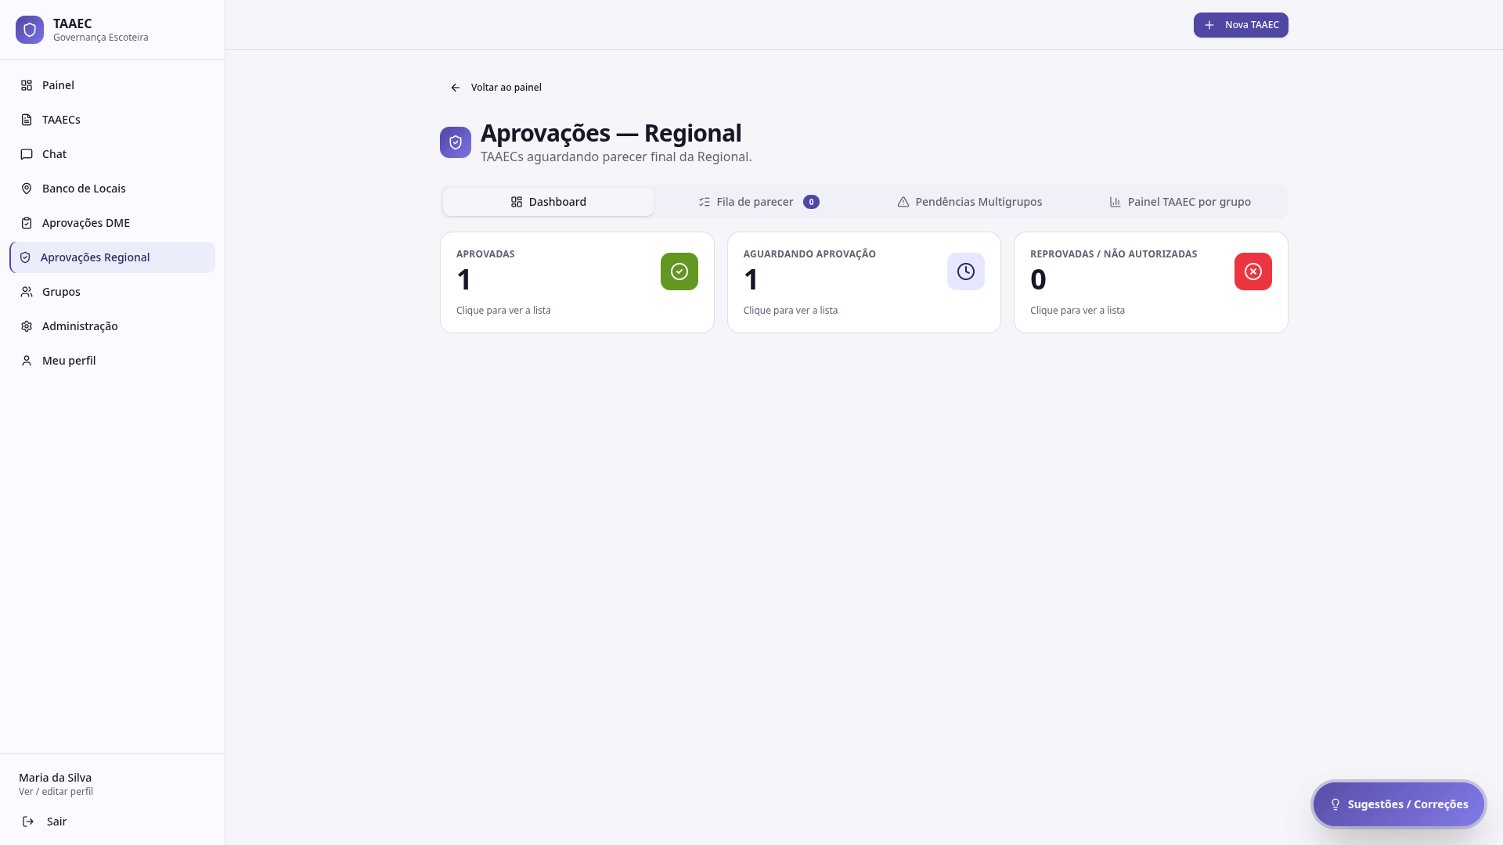This screenshot has width=1503, height=845.
Task: Click the TAAECs document icon
Action: pyautogui.click(x=27, y=120)
